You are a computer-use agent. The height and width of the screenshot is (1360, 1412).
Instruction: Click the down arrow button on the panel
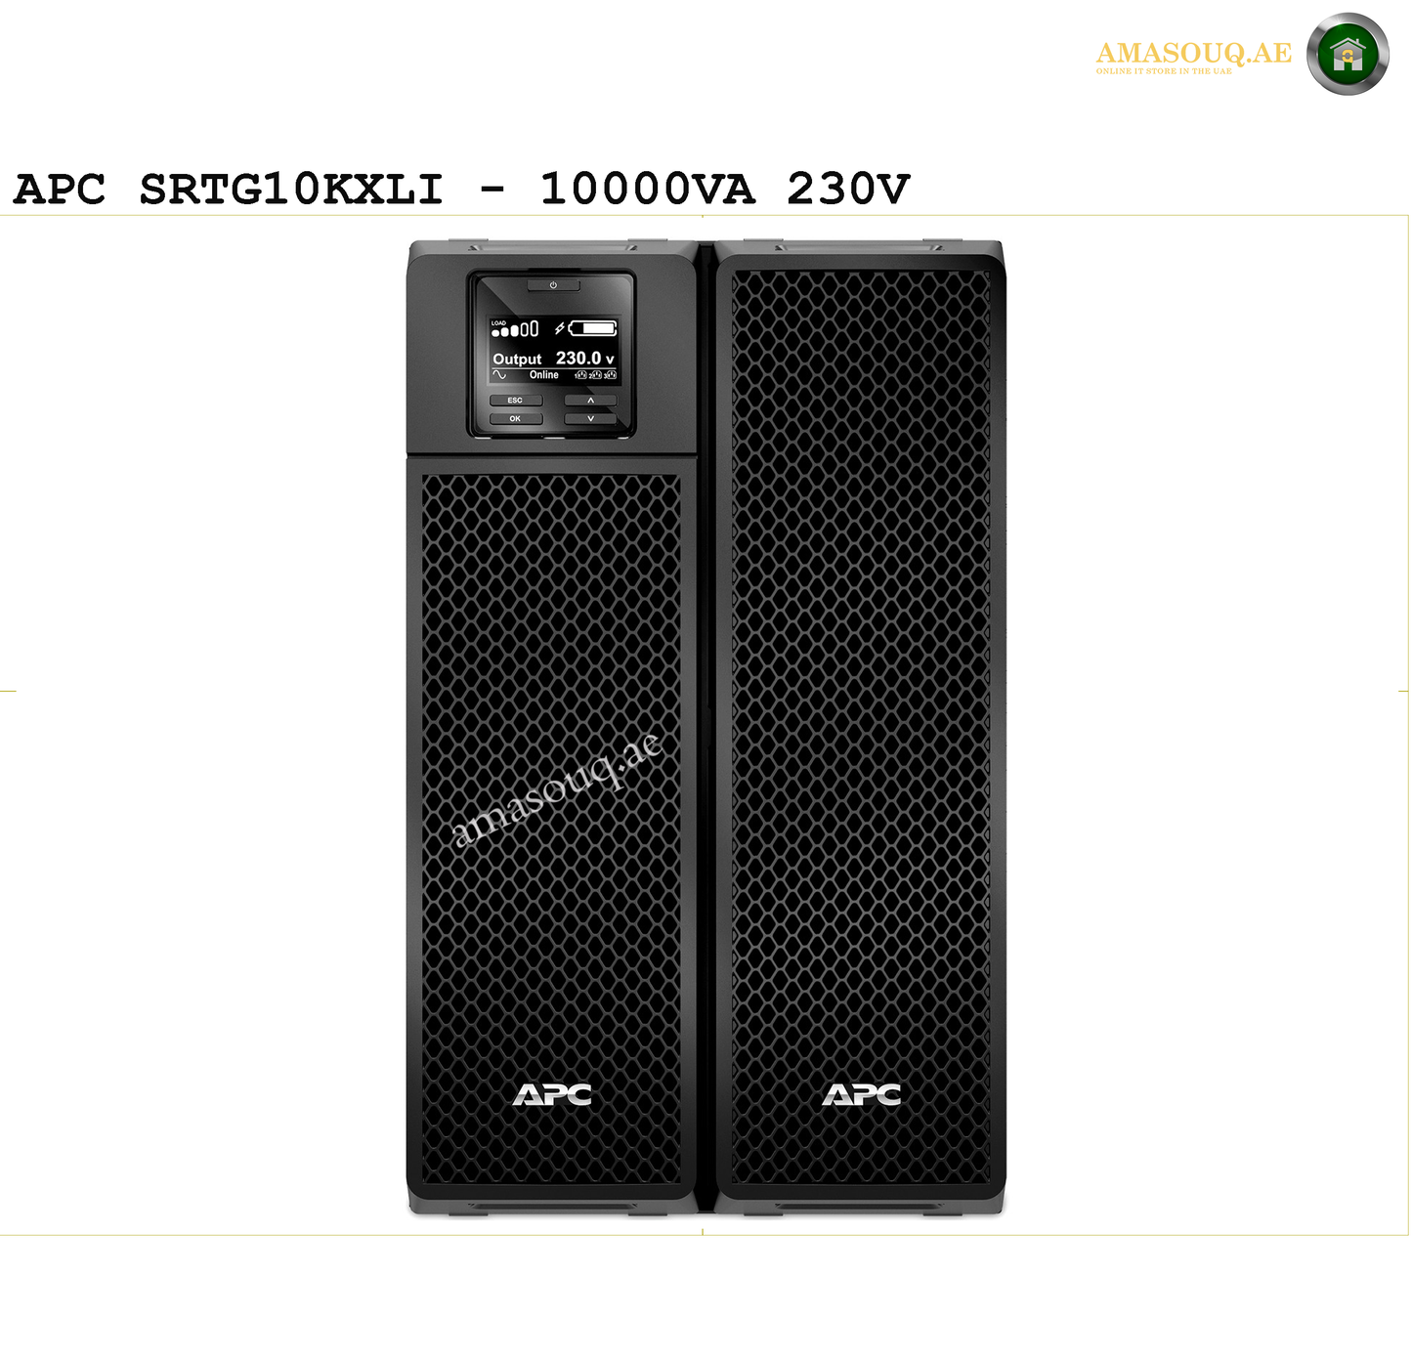point(590,418)
